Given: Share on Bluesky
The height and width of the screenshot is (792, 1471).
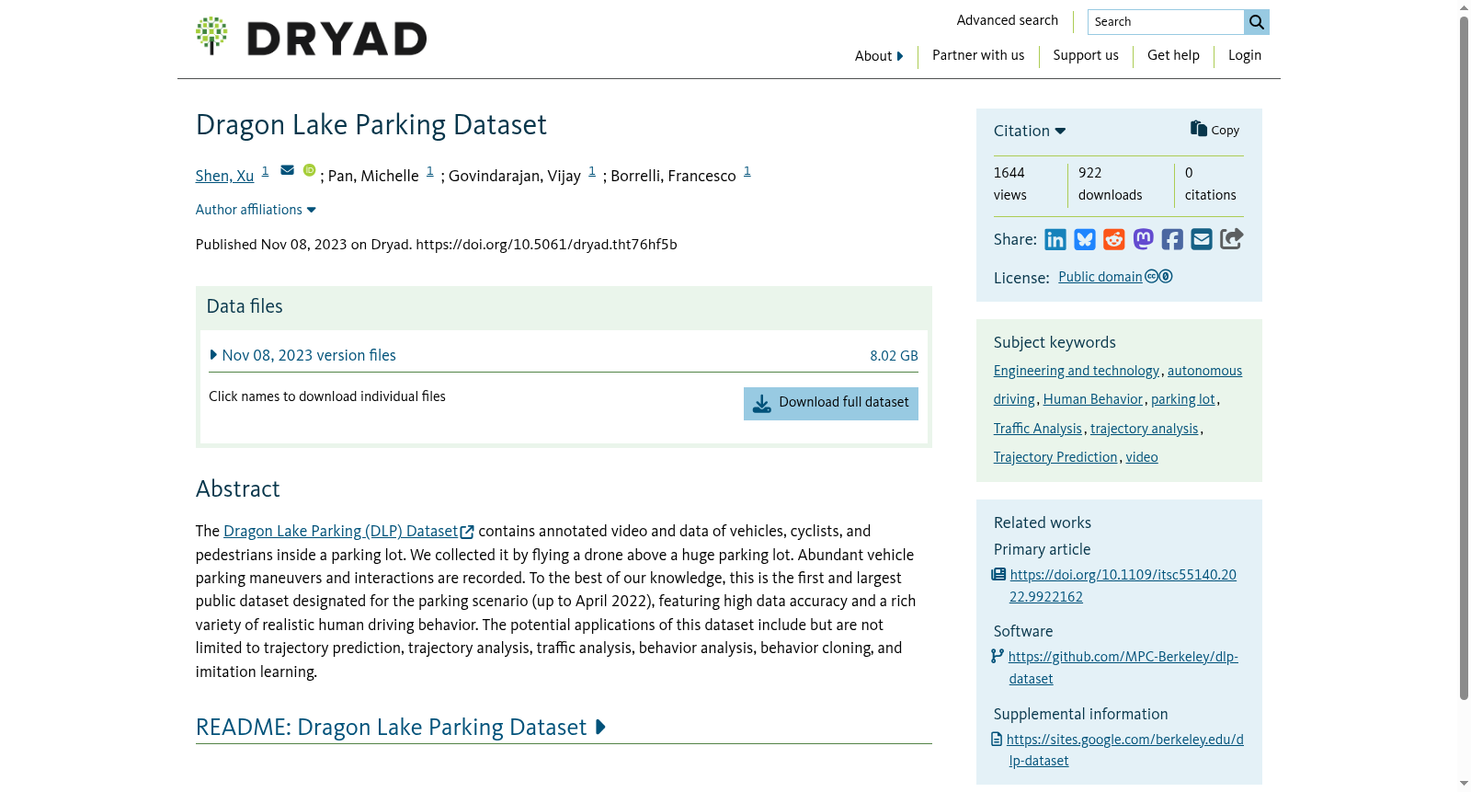Looking at the screenshot, I should coord(1085,240).
